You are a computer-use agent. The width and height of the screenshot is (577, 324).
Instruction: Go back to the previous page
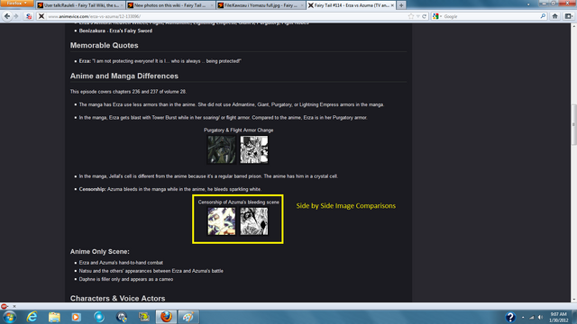(x=7, y=16)
